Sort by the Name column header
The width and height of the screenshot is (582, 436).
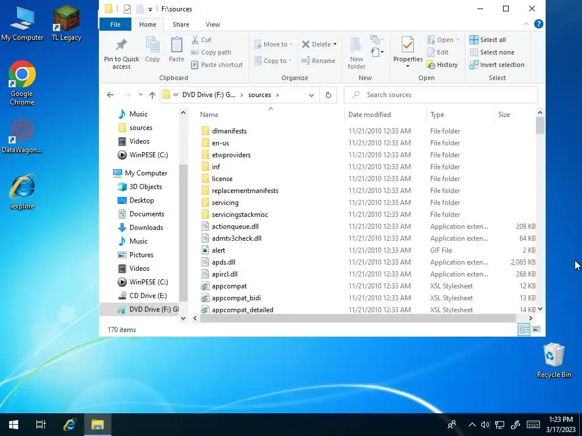pos(270,115)
